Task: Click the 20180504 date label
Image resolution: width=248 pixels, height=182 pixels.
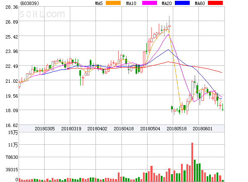Action: pos(150,129)
